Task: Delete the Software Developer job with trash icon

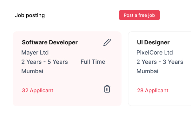Action: pos(107,89)
